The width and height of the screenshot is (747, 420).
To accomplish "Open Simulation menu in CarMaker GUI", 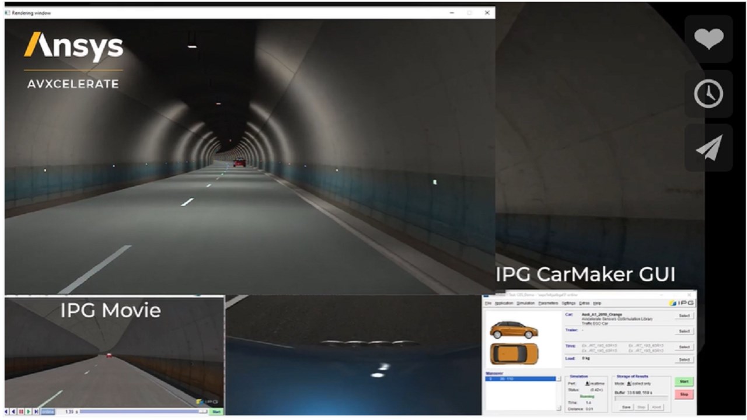I will (526, 303).
